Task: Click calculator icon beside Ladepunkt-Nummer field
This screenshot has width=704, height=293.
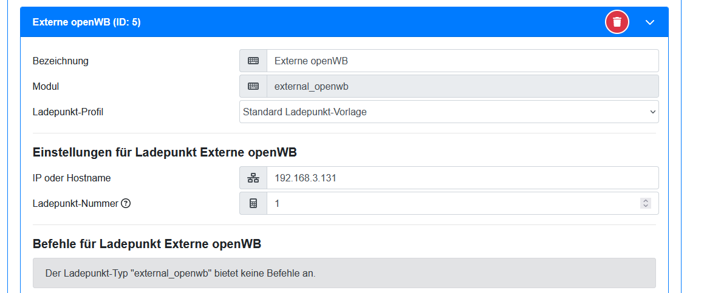Action: 253,204
